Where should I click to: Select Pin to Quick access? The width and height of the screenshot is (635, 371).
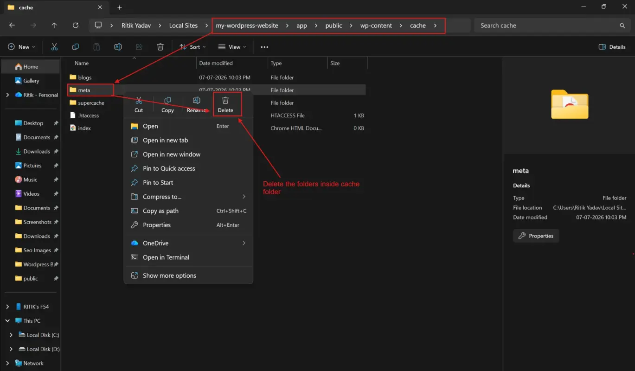(188, 168)
